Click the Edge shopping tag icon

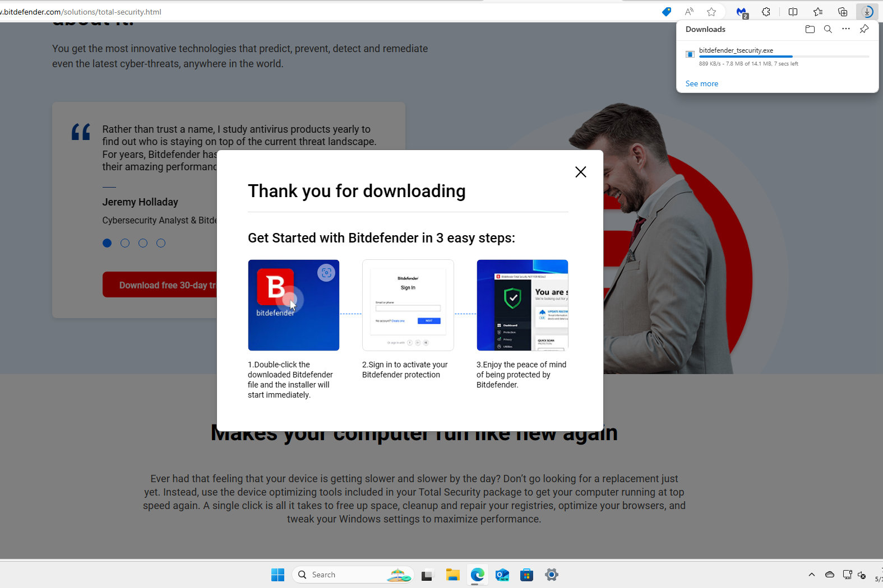666,12
